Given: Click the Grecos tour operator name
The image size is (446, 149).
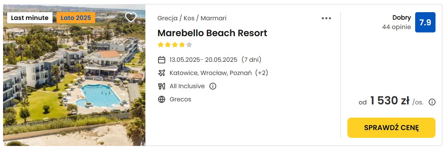Looking at the screenshot, I should (x=180, y=99).
